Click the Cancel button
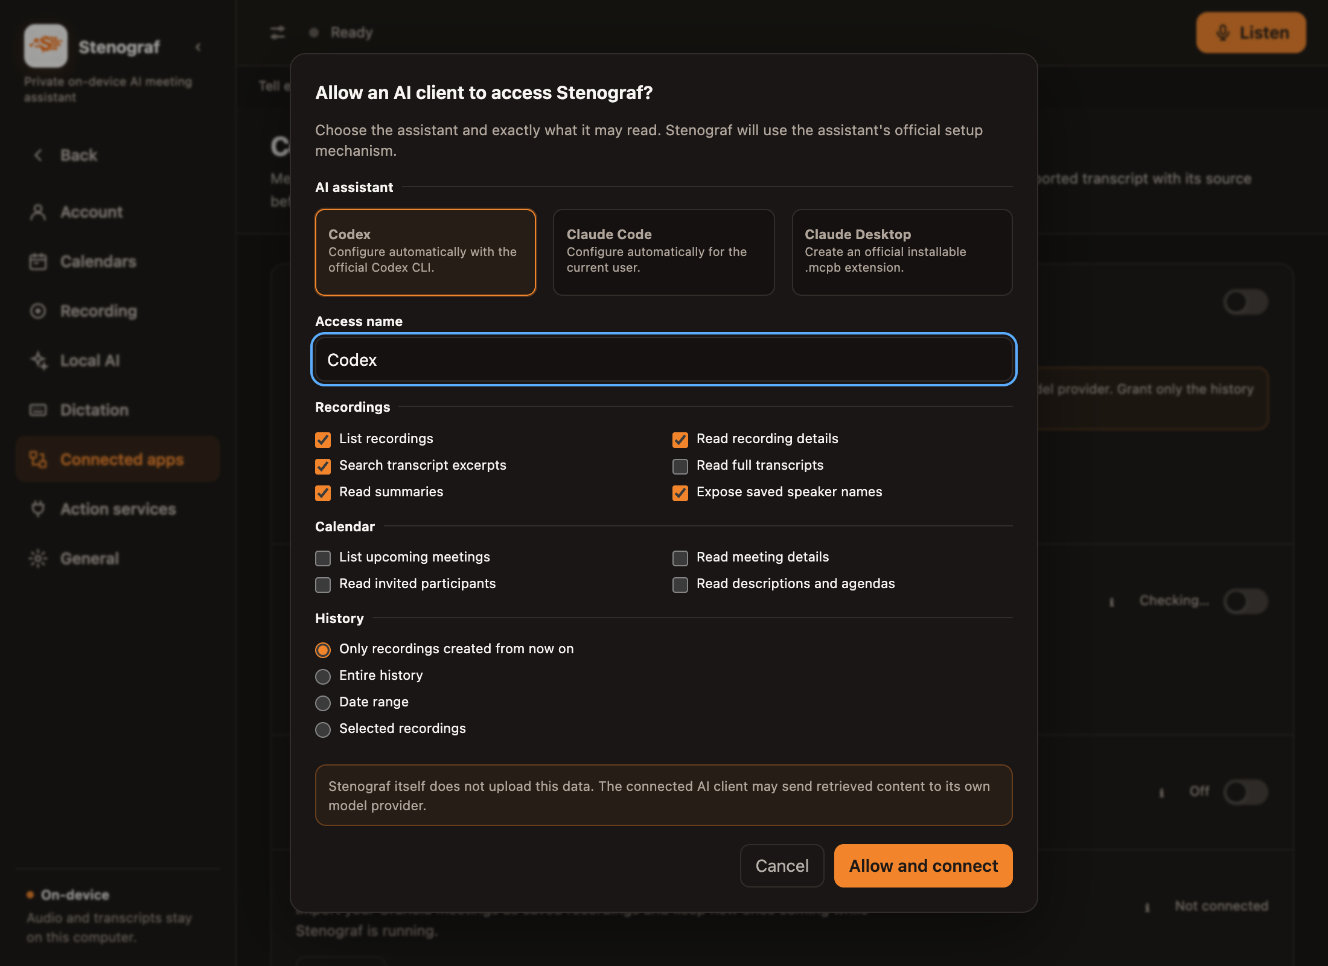Screen dimensions: 1328x966 pyautogui.click(x=782, y=866)
